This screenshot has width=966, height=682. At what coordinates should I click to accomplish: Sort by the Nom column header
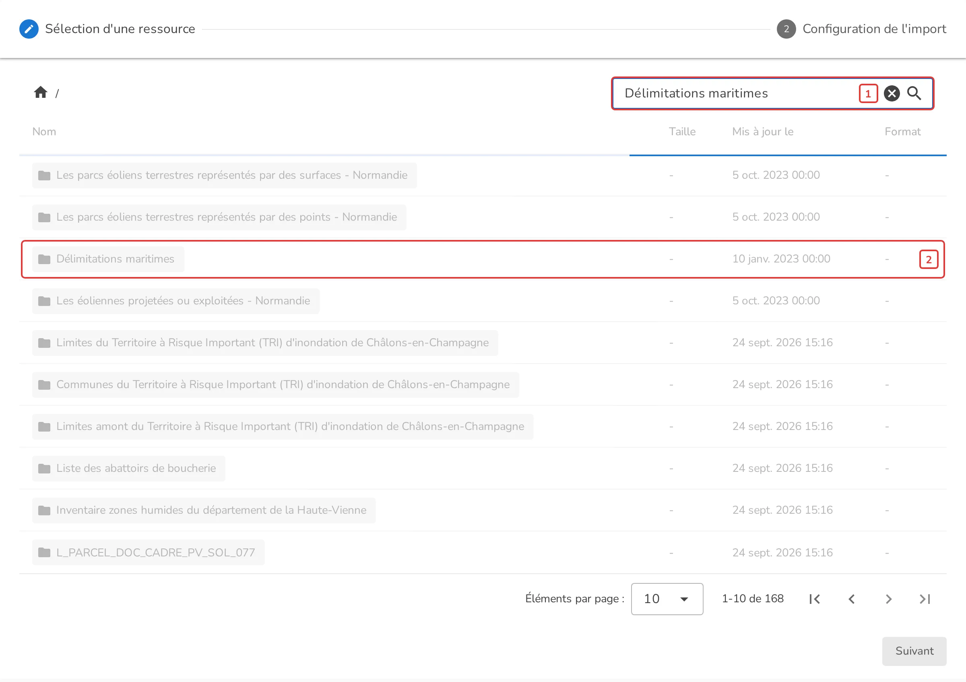tap(44, 132)
